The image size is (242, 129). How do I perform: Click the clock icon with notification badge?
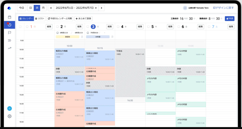[9, 25]
